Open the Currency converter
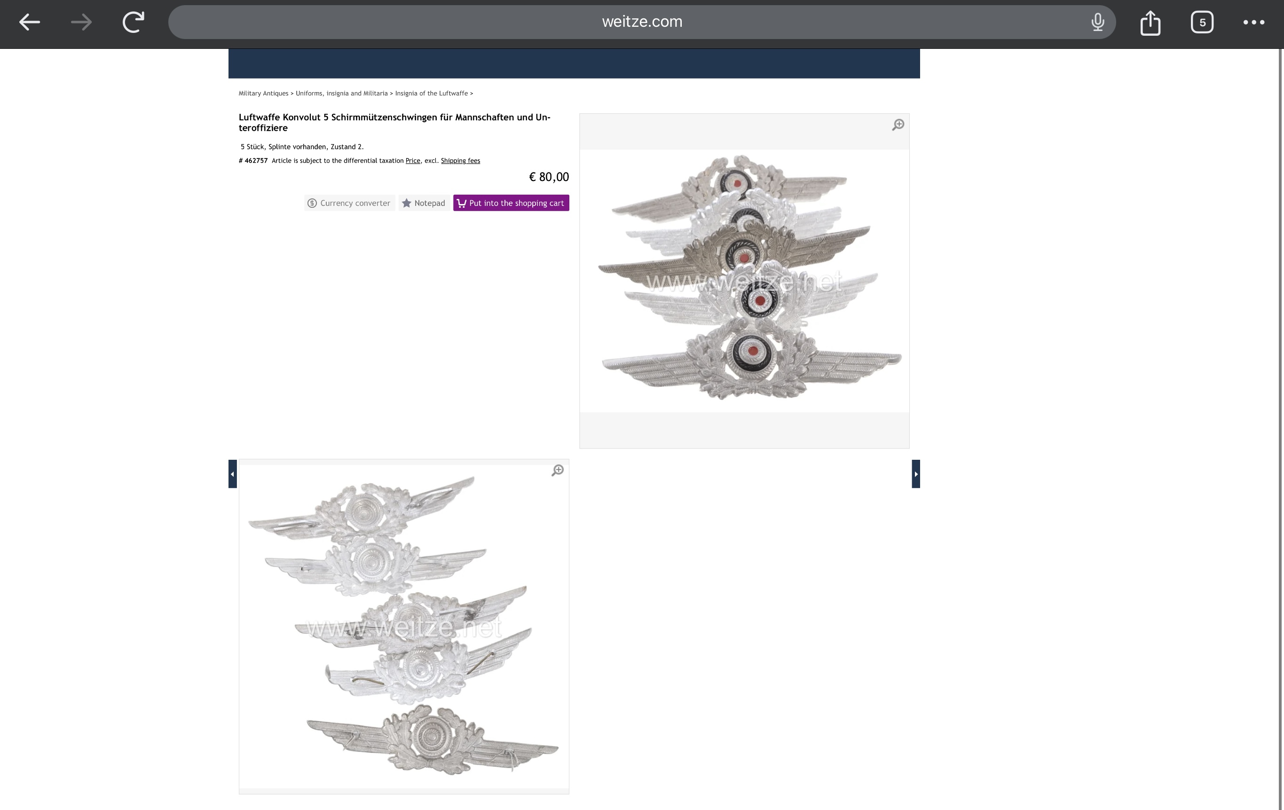 [x=349, y=203]
